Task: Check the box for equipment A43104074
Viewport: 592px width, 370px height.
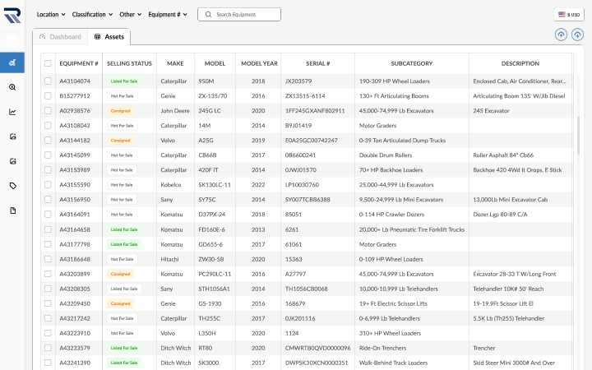Action: 48,81
